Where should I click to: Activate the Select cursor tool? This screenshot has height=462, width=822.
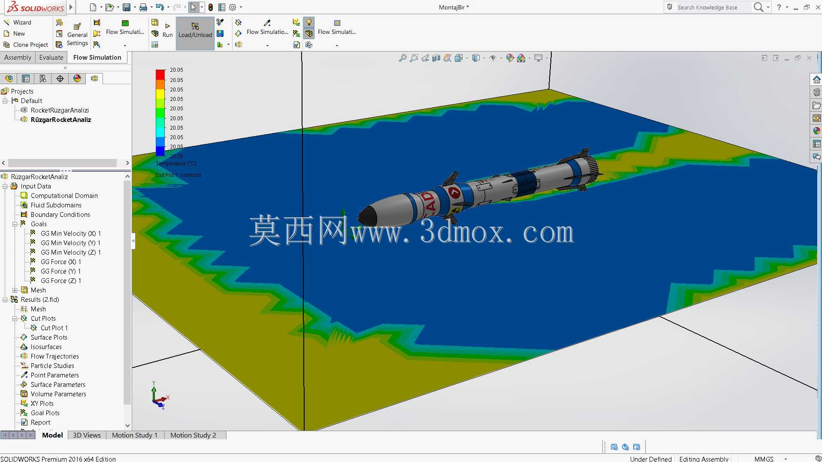coord(193,7)
